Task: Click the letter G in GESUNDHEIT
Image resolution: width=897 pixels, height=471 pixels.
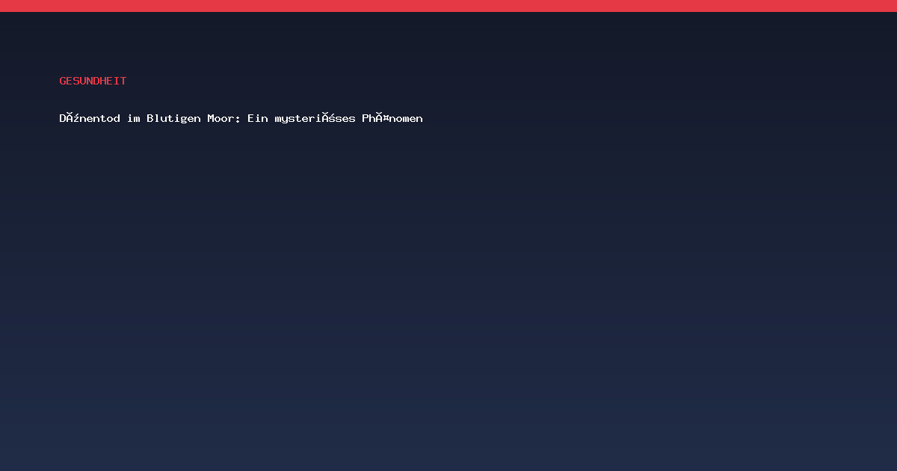Action: 63,81
